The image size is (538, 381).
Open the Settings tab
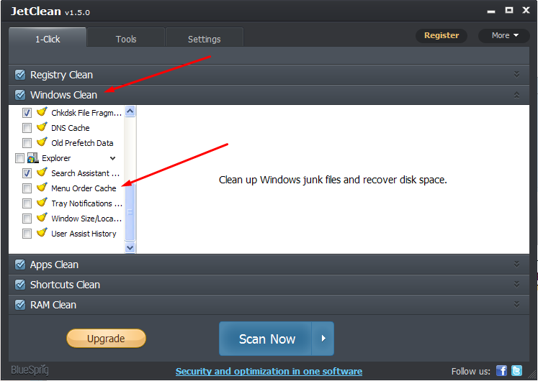point(204,39)
